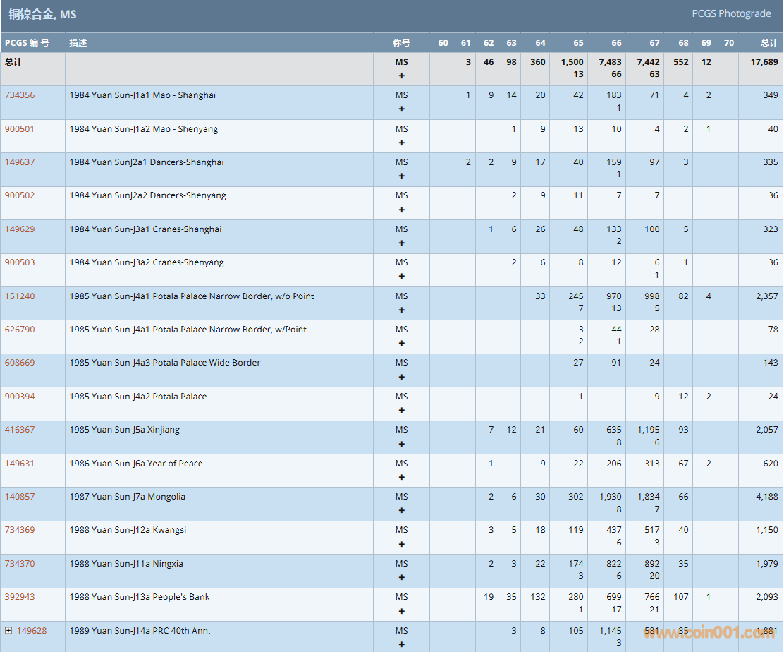Click the 17,689 grand total cell
The height and width of the screenshot is (652, 784).
point(764,62)
